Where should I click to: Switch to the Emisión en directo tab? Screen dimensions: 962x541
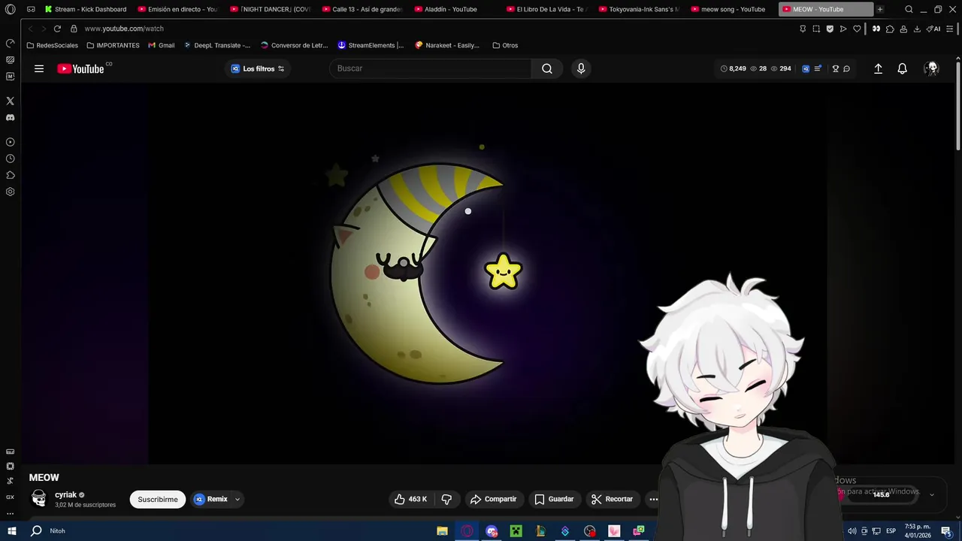178,9
